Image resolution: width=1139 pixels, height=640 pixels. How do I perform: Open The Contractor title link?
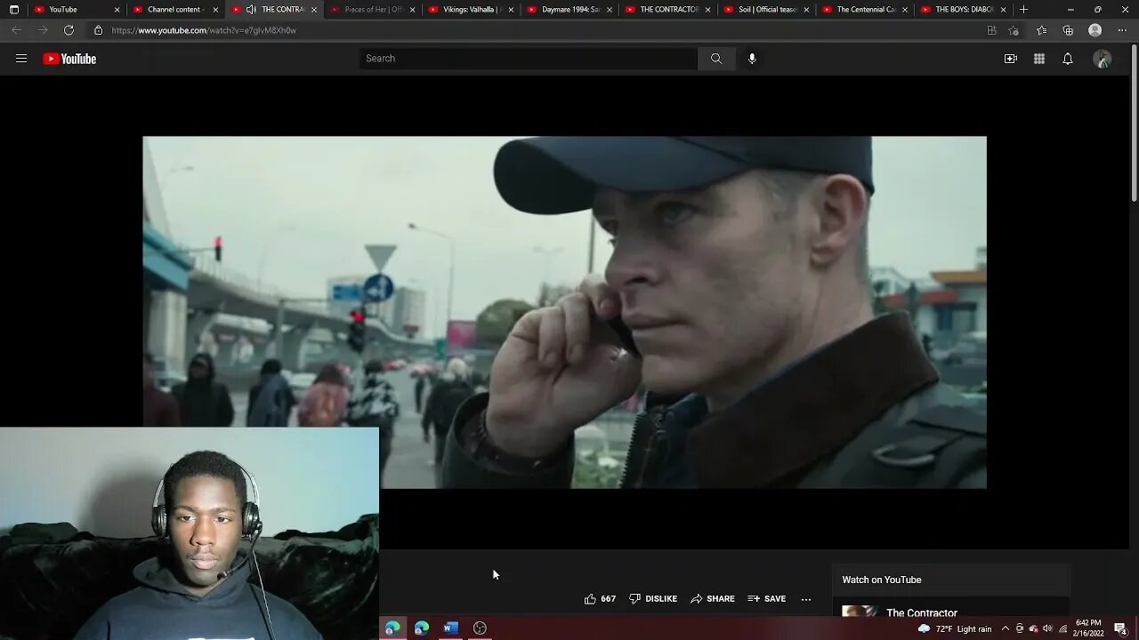coord(922,612)
